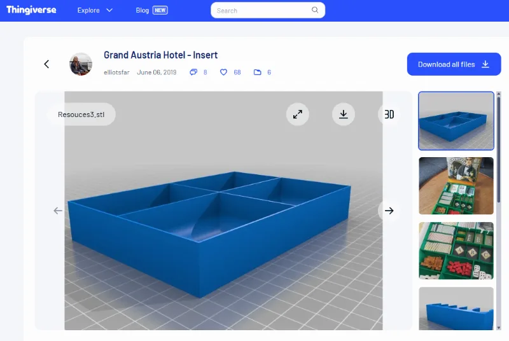The width and height of the screenshot is (509, 341).
Task: Click the user avatar picture
Action: click(x=81, y=64)
